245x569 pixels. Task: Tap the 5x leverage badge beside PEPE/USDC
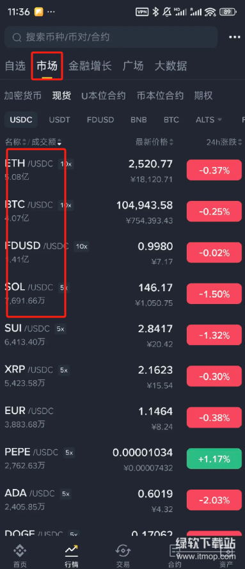click(69, 453)
